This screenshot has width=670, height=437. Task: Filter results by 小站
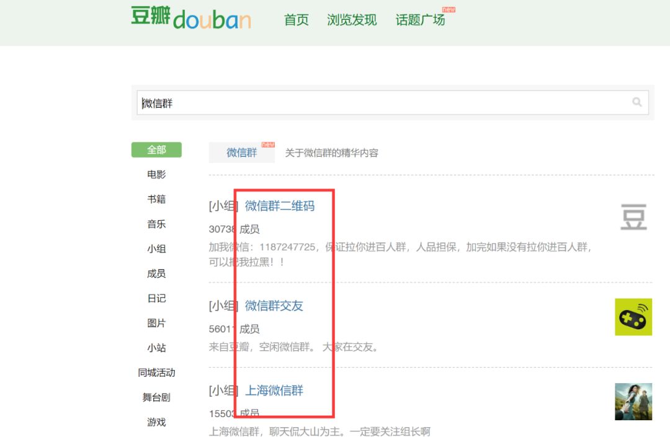point(156,348)
